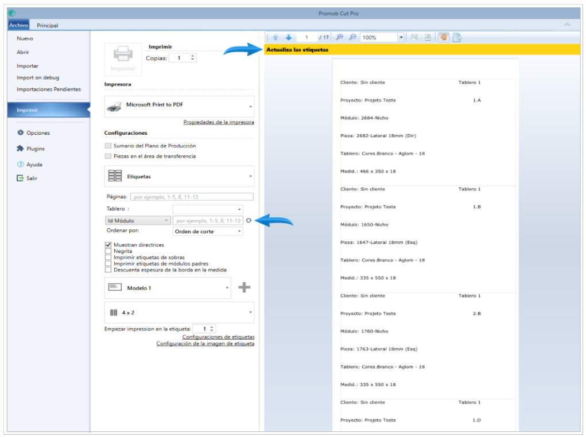This screenshot has width=586, height=437.
Task: Open the Archivo tab
Action: (x=18, y=25)
